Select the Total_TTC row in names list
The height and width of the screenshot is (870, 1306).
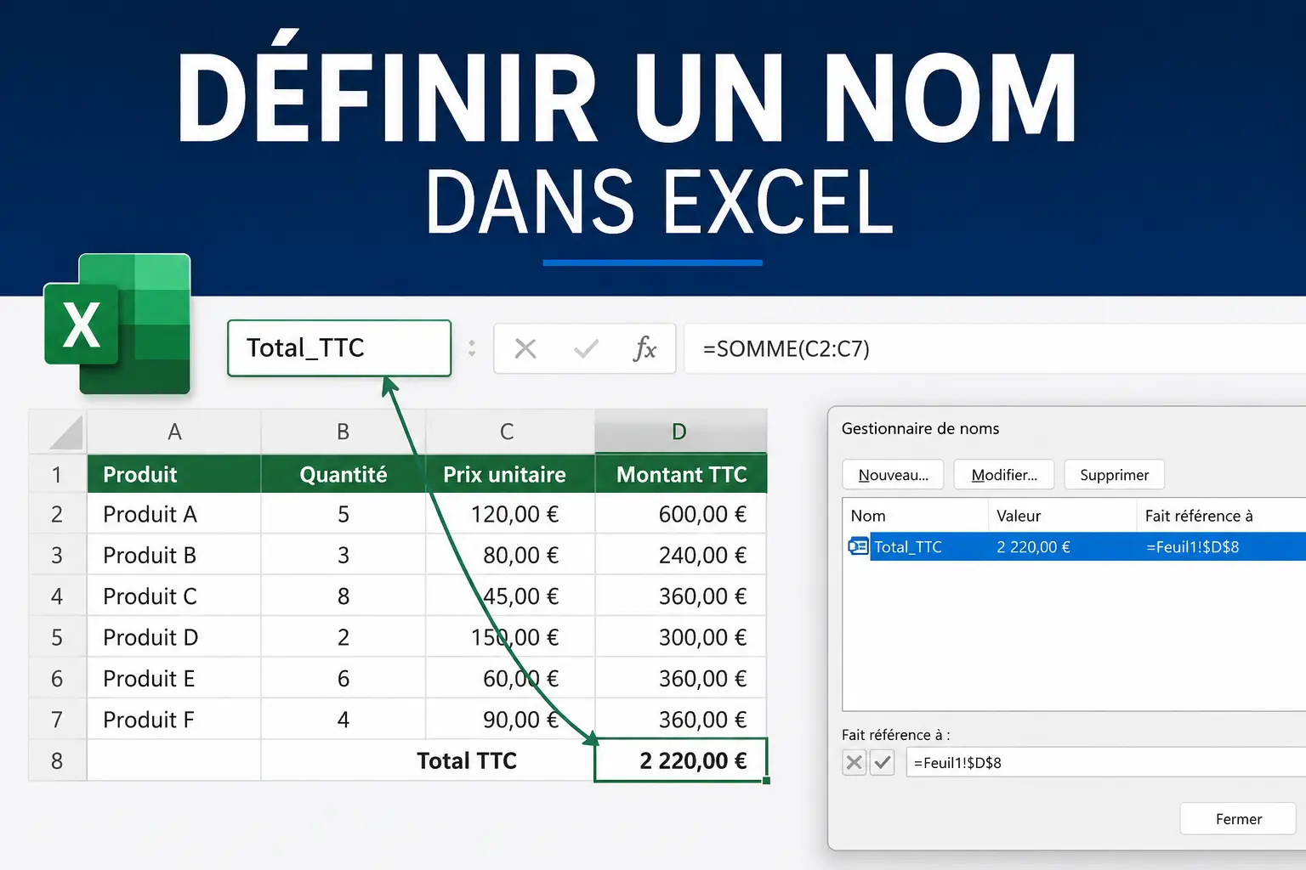1075,546
